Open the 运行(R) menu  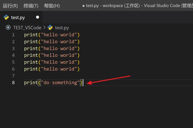(x=10, y=6)
